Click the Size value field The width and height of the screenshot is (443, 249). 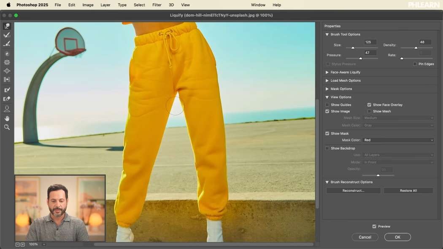coord(370,42)
